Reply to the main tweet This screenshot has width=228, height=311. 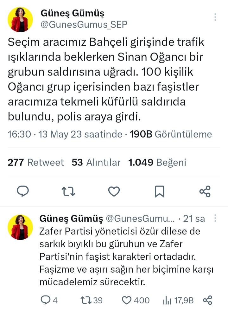pyautogui.click(x=22, y=191)
